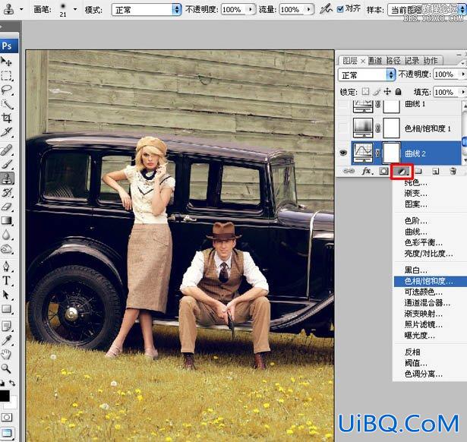The width and height of the screenshot is (467, 442).
Task: Select the History Brush tool
Action: pos(6,193)
